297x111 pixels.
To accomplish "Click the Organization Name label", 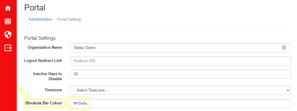I will 45,47.
